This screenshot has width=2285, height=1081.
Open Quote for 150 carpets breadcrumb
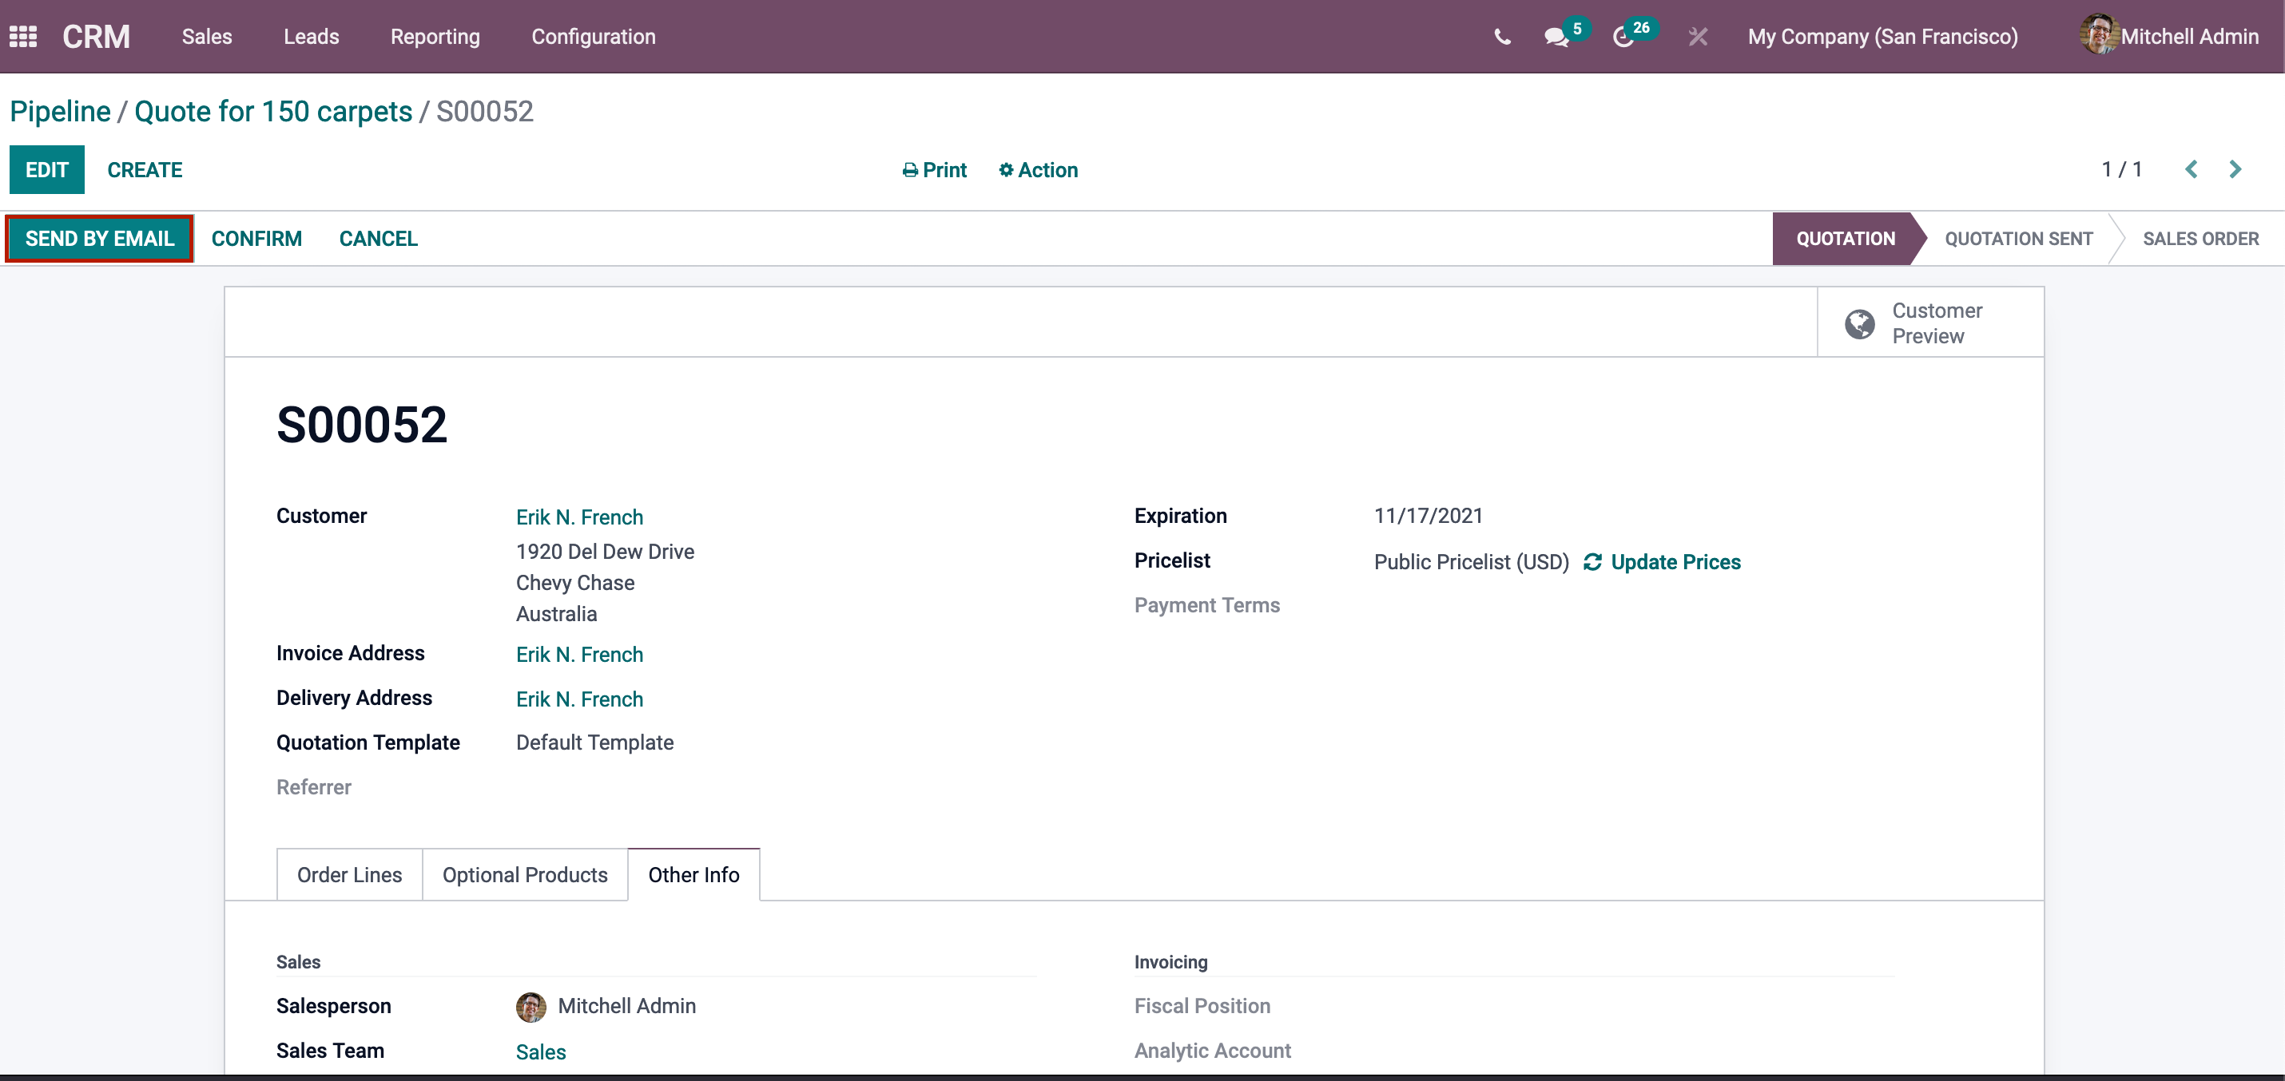[273, 111]
